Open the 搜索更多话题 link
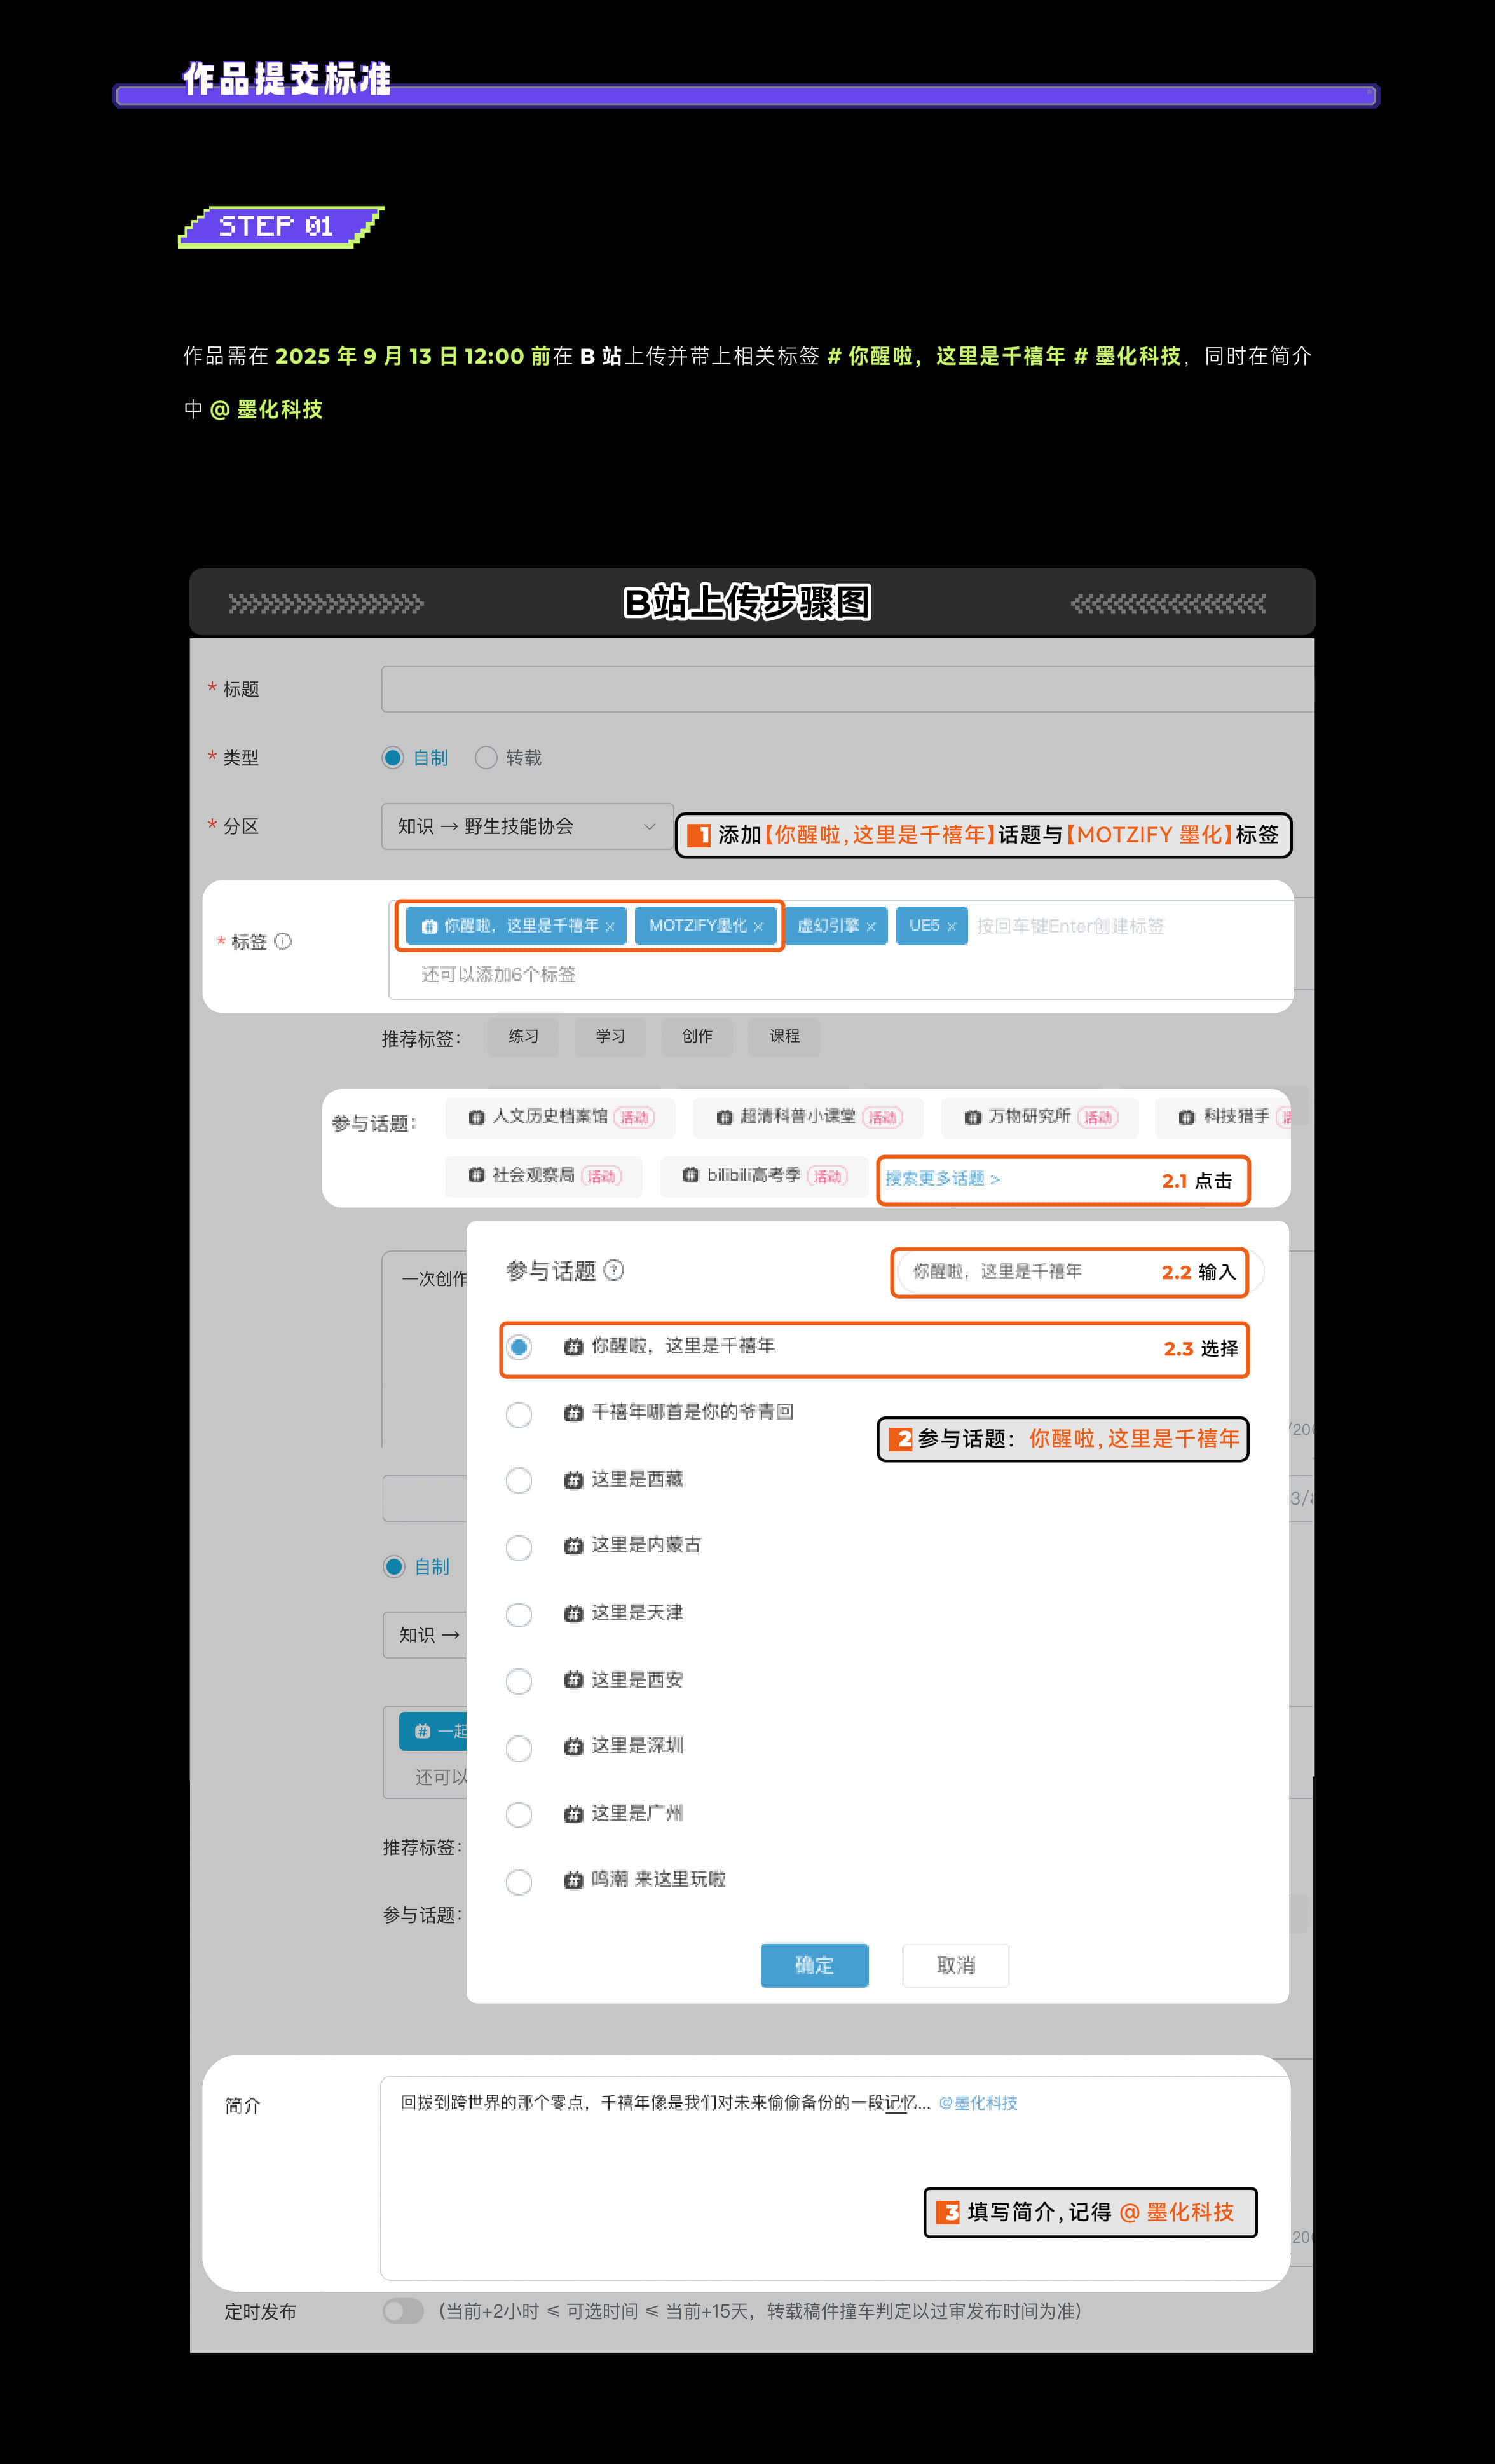The height and width of the screenshot is (2464, 1495). point(942,1179)
